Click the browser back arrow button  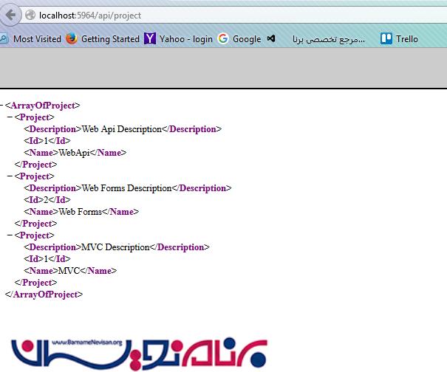(x=11, y=14)
